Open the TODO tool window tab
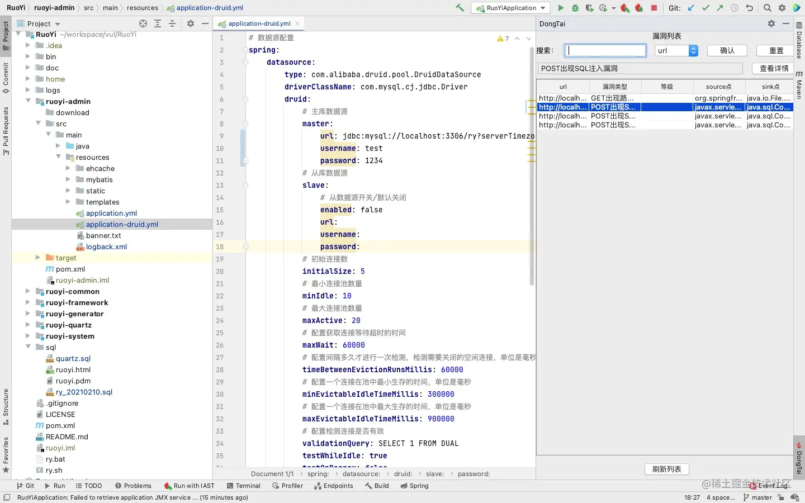 point(89,486)
